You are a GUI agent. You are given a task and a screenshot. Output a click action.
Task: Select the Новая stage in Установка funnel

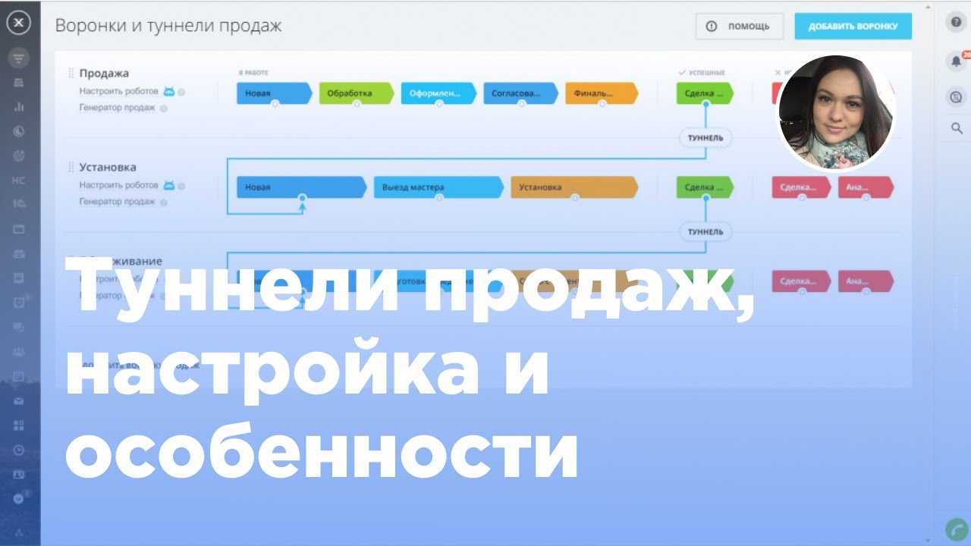[x=301, y=187]
